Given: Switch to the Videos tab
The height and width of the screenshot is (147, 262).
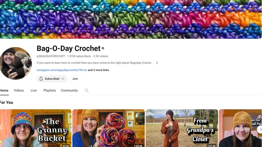Looking at the screenshot, I should tap(19, 90).
